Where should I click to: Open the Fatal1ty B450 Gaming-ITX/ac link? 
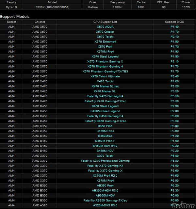pos(105,121)
